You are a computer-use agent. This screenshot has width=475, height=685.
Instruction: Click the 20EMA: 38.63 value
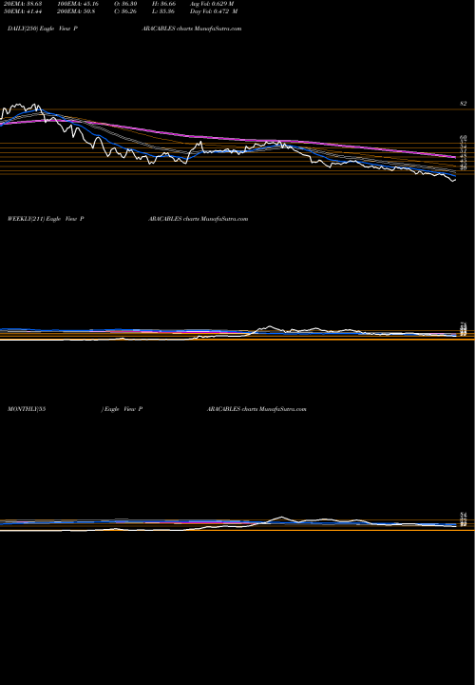(x=22, y=4)
